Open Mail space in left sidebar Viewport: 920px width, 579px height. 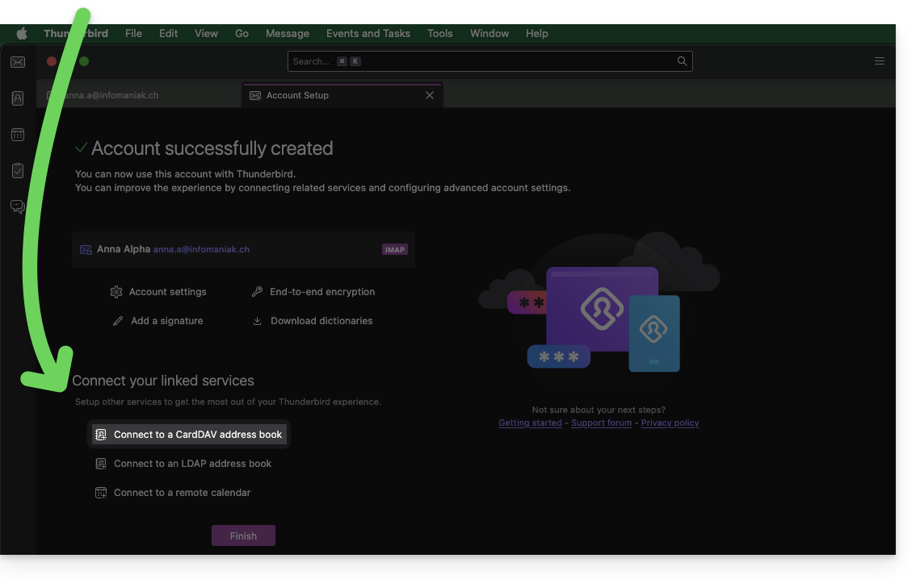pyautogui.click(x=18, y=62)
